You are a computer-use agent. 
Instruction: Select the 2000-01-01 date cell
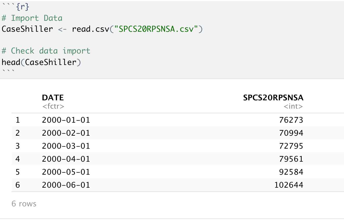(x=66, y=120)
